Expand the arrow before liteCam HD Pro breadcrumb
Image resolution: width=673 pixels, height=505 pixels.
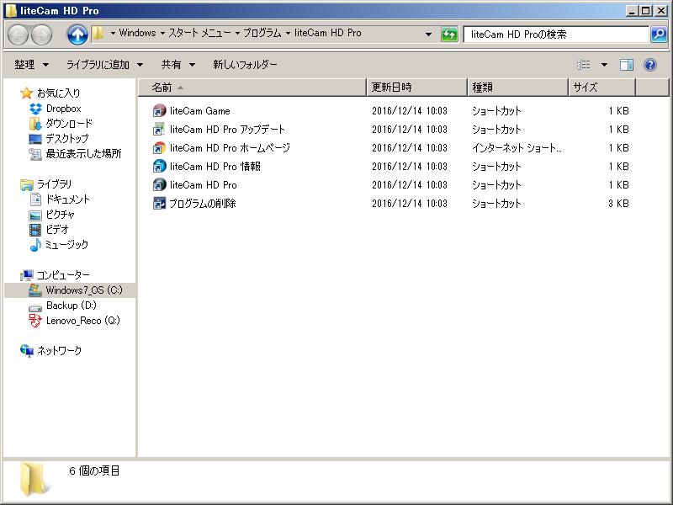[288, 33]
